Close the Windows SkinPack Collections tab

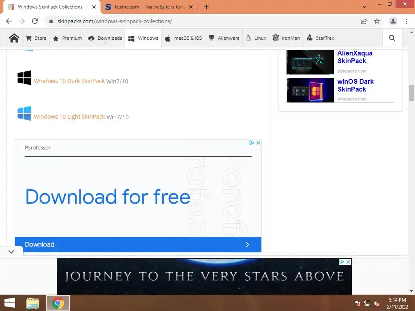tap(94, 7)
